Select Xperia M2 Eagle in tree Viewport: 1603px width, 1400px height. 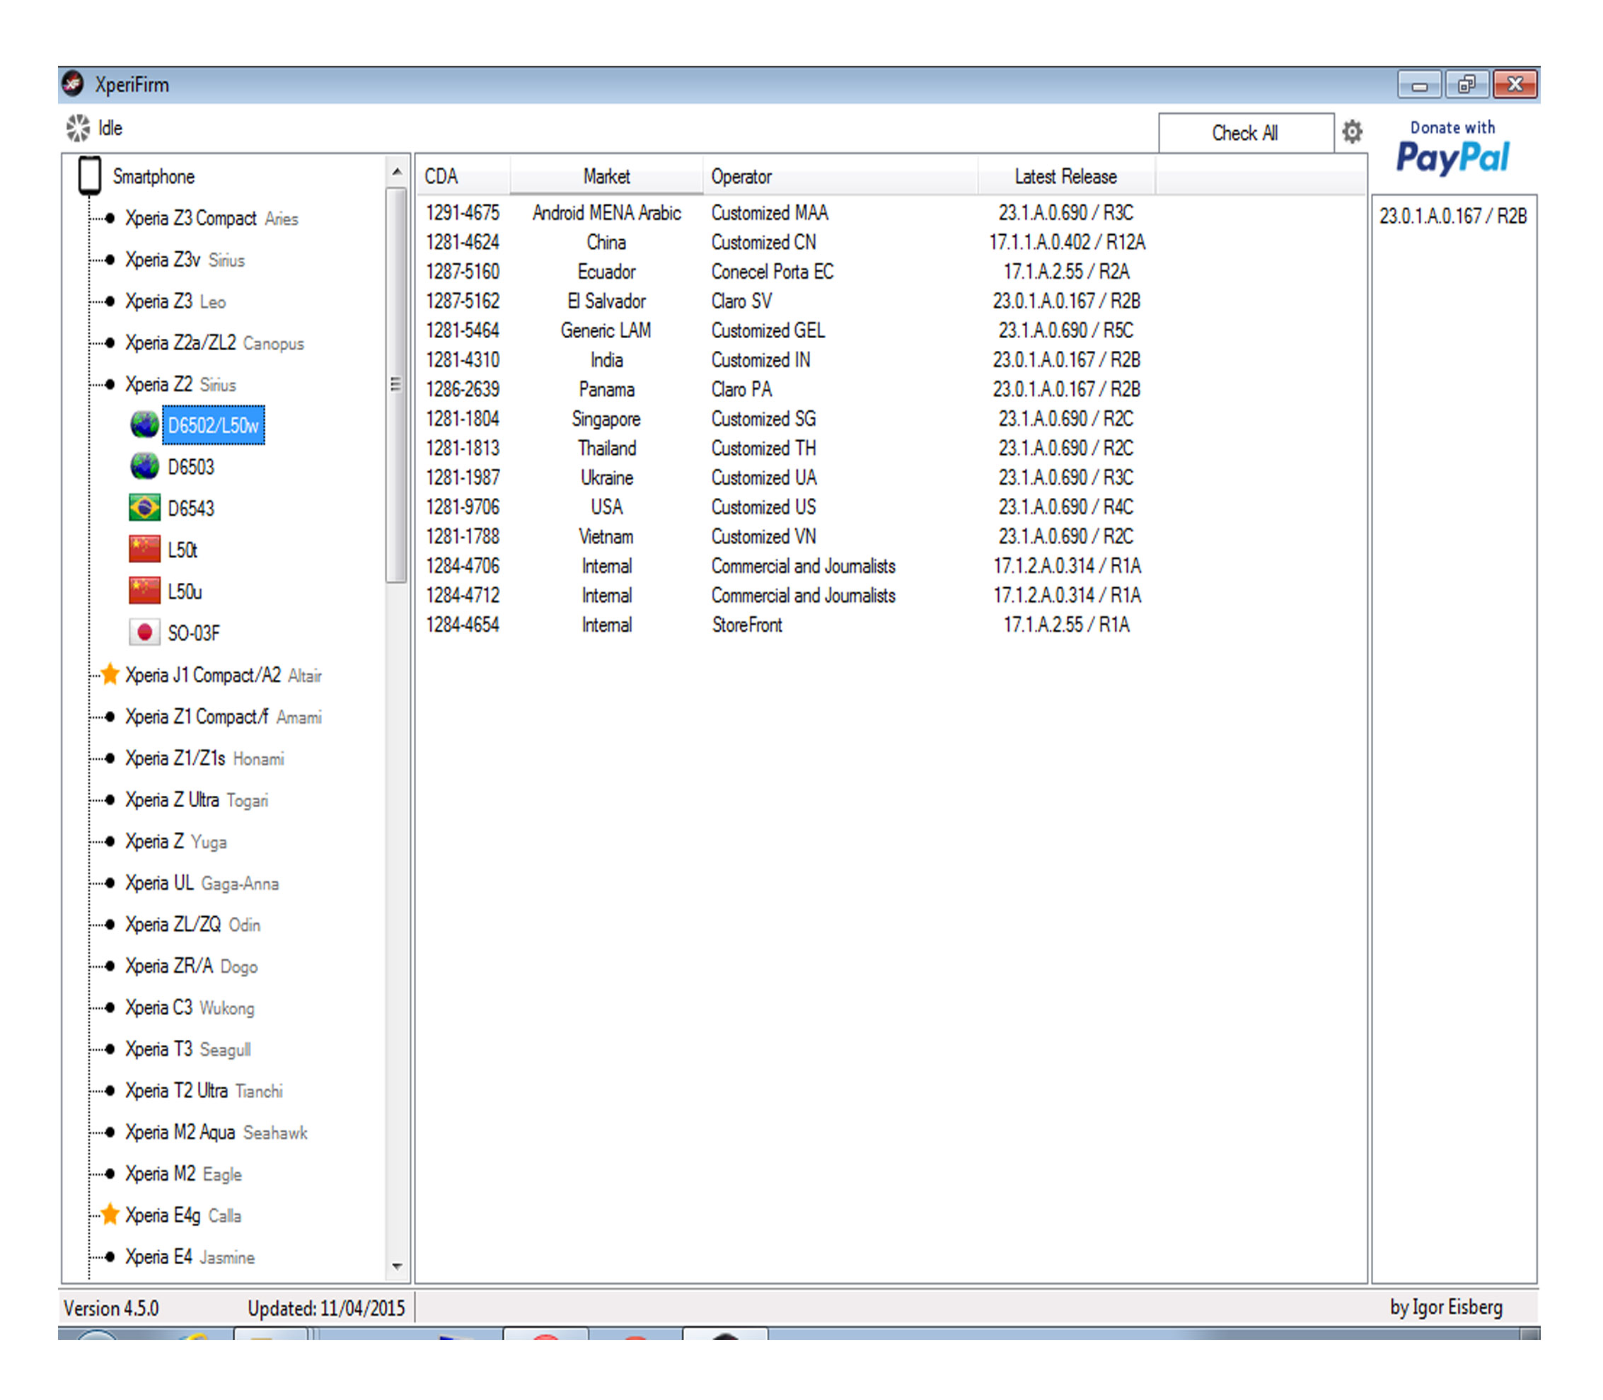point(184,1174)
